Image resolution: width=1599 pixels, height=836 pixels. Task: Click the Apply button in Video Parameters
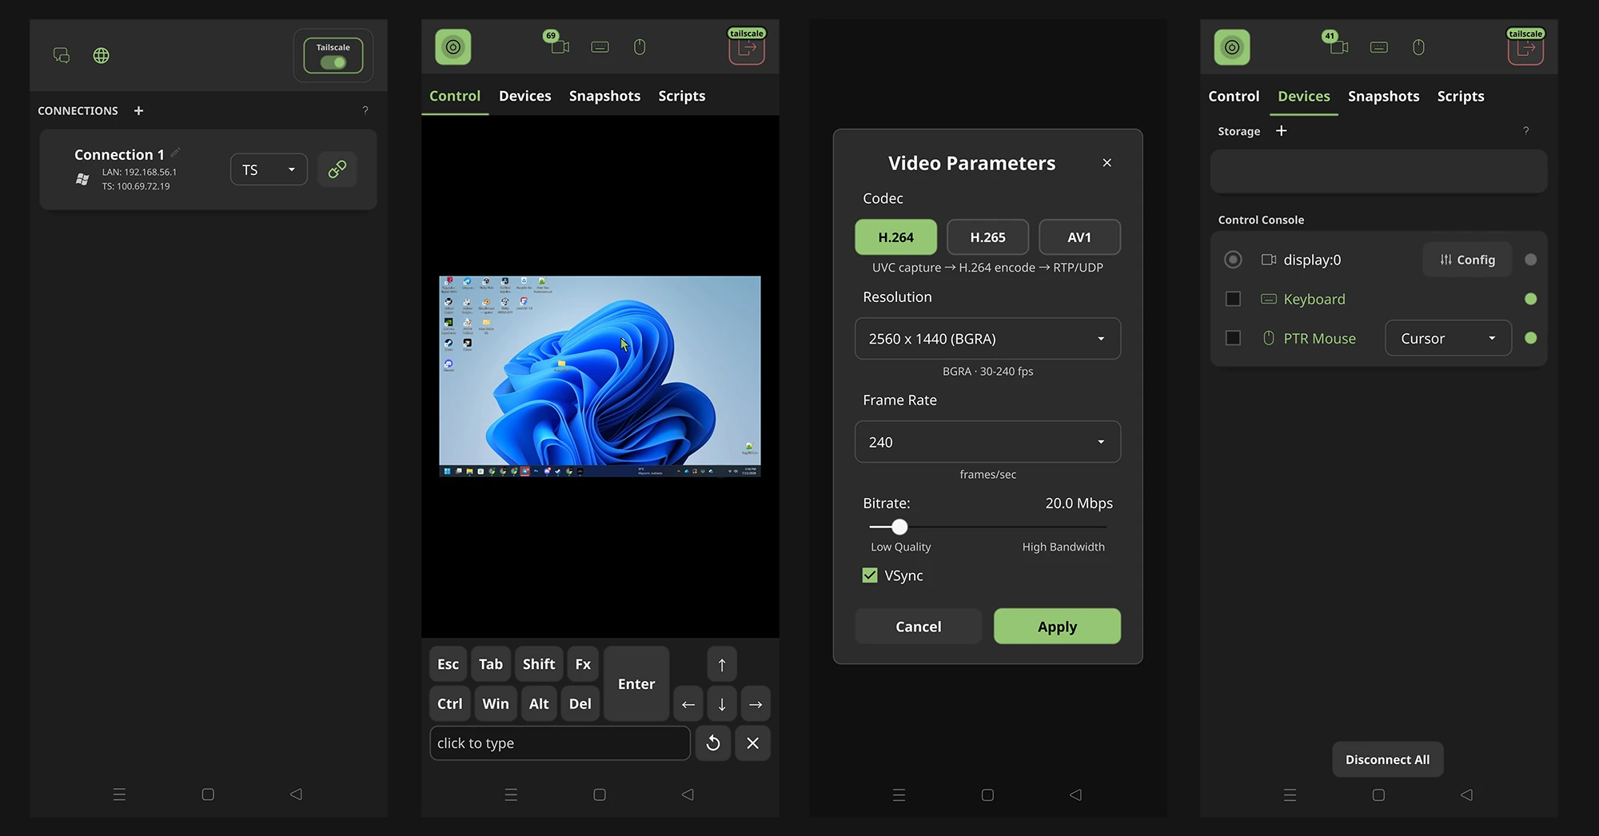(1057, 627)
